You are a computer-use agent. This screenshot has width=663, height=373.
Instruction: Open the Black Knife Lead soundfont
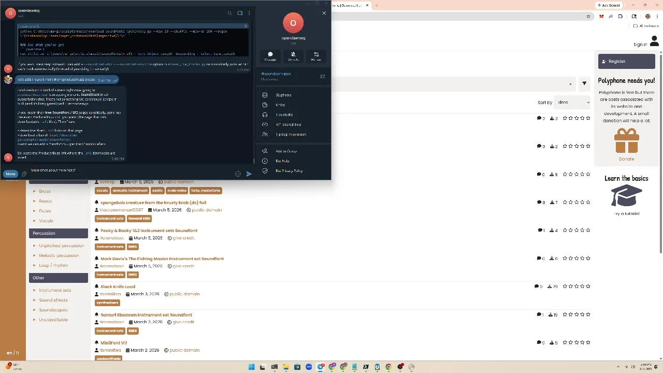point(118,286)
